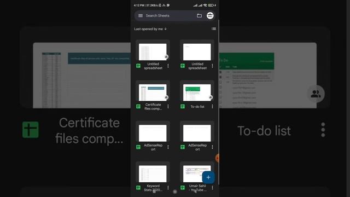Click Sheets icon beside Keyword Stats 2020
The image size is (350, 197).
[138, 188]
